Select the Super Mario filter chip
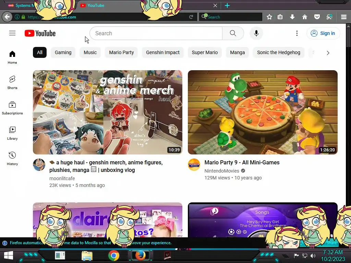This screenshot has width=351, height=263. (205, 52)
